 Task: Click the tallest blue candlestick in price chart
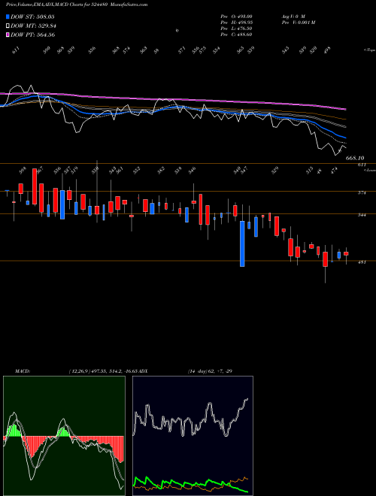tap(242, 244)
